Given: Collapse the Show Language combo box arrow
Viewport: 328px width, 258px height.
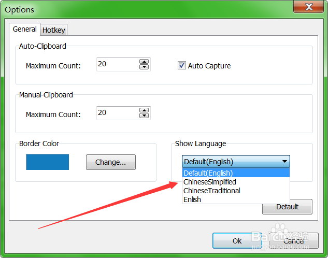Looking at the screenshot, I should coord(284,162).
